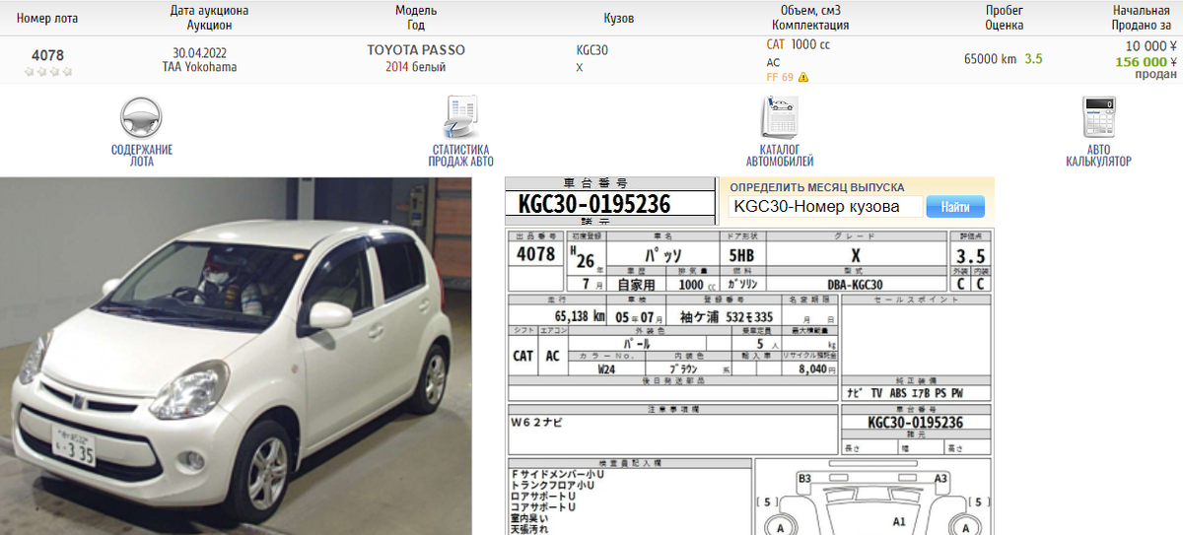Click the 2014 белый year and color text
Viewport: 1183px width, 535px height.
415,67
